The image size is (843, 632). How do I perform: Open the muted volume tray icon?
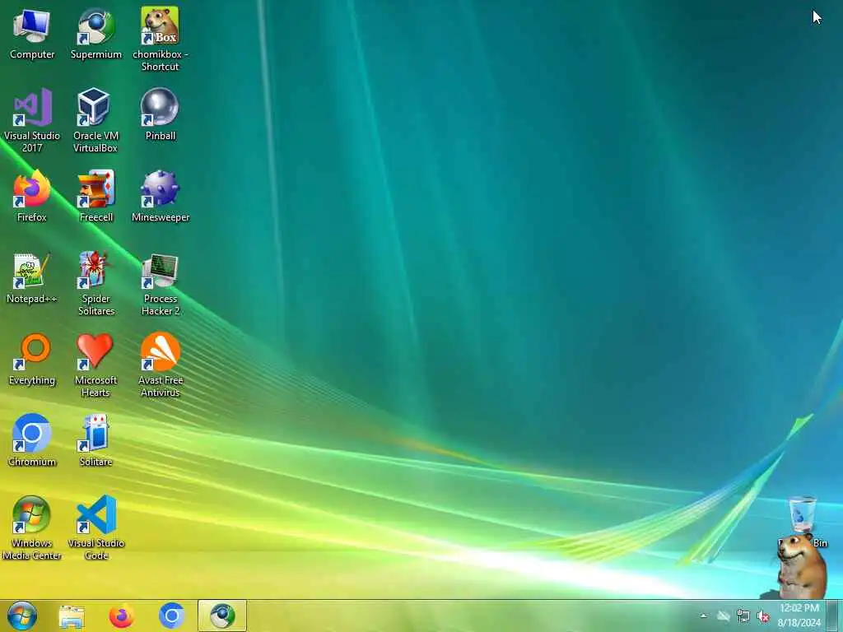[x=763, y=616]
